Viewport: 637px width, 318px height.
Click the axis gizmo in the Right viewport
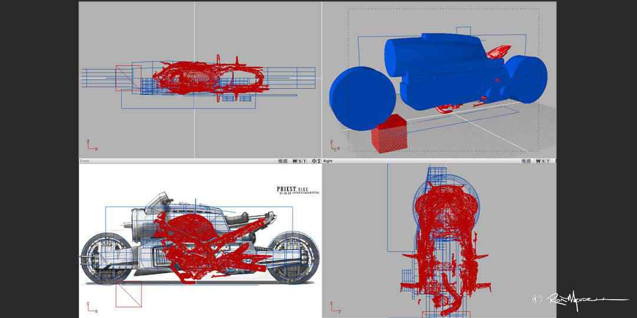click(335, 307)
